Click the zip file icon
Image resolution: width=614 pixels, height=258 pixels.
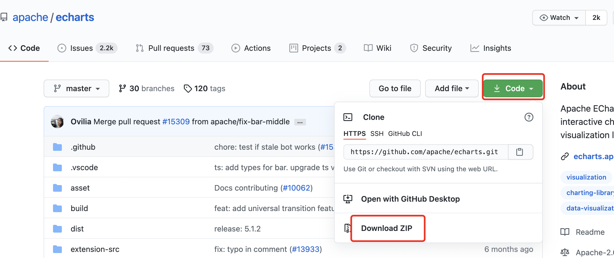pos(347,228)
